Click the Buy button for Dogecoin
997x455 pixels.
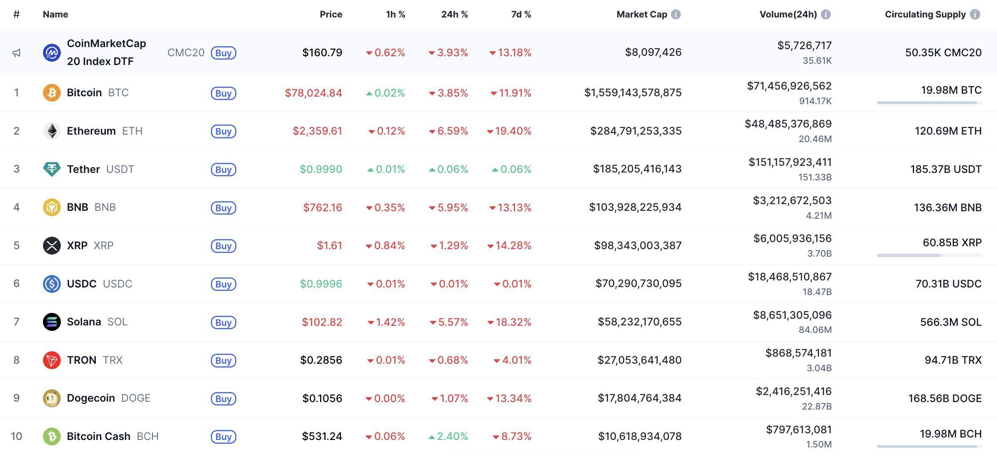pyautogui.click(x=224, y=398)
